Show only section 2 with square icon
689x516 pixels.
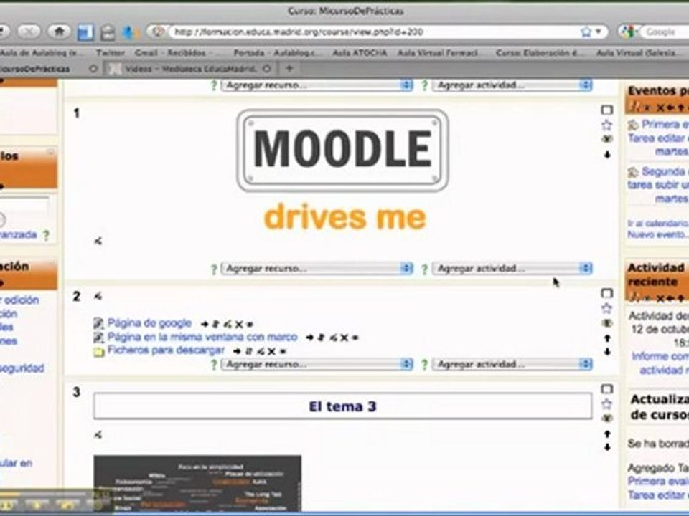607,293
